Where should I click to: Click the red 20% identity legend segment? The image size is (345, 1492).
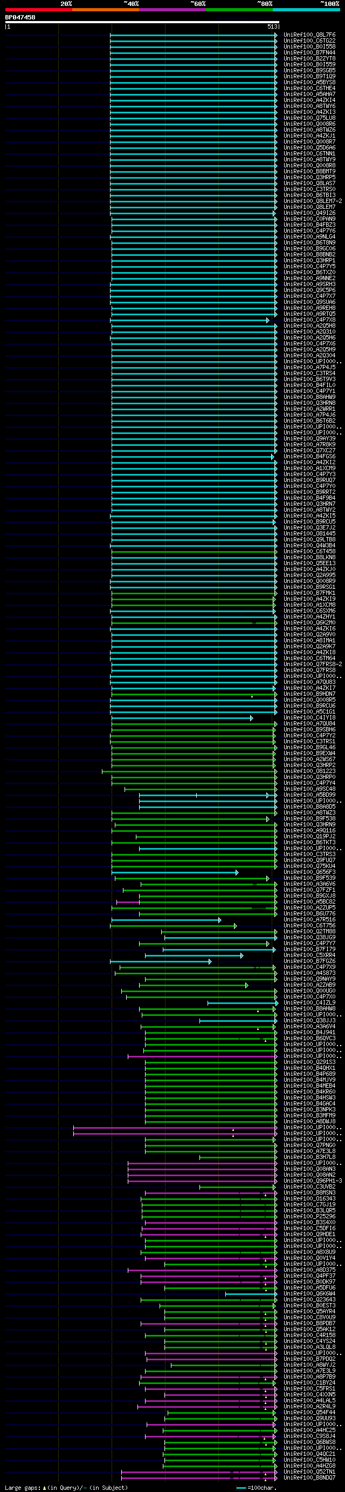coord(39,10)
